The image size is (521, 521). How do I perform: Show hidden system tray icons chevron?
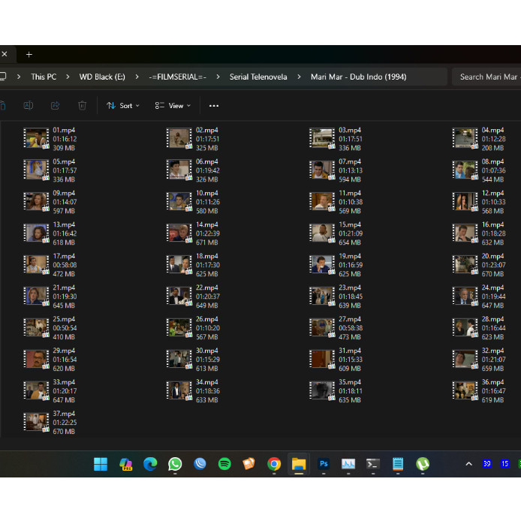469,464
